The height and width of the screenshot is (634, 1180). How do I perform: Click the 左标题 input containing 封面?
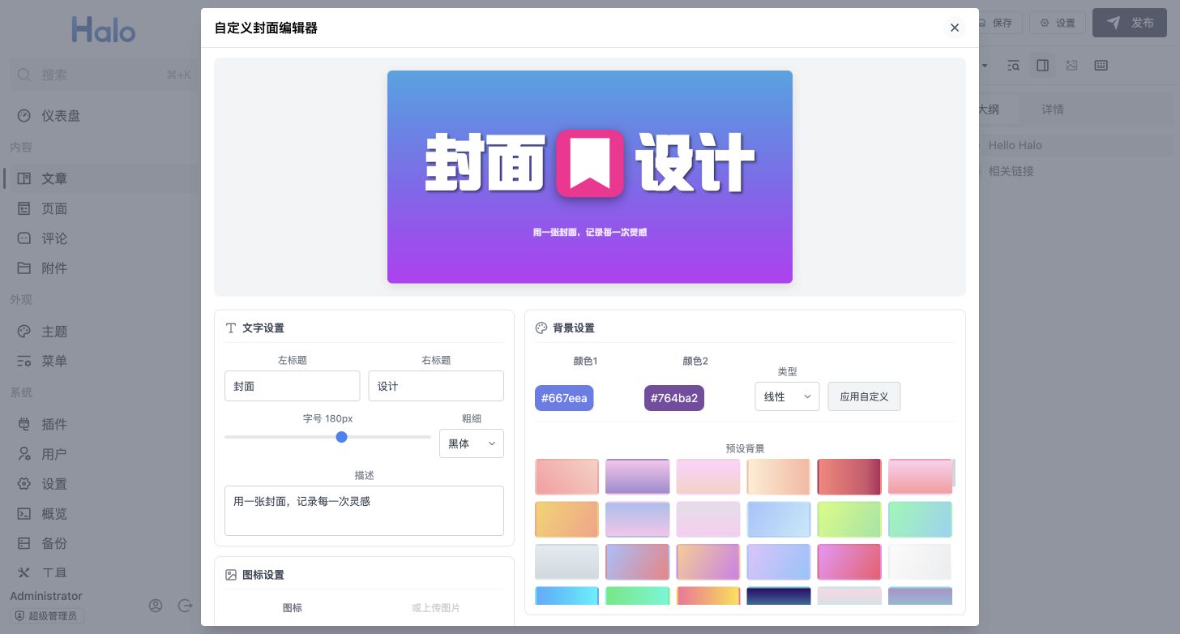292,386
